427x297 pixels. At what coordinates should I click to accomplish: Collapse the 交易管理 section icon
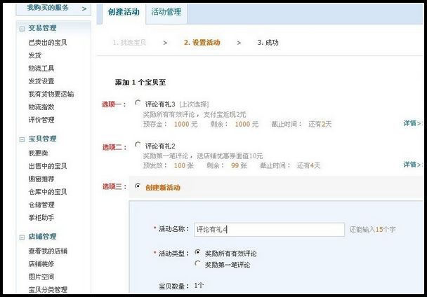click(22, 29)
